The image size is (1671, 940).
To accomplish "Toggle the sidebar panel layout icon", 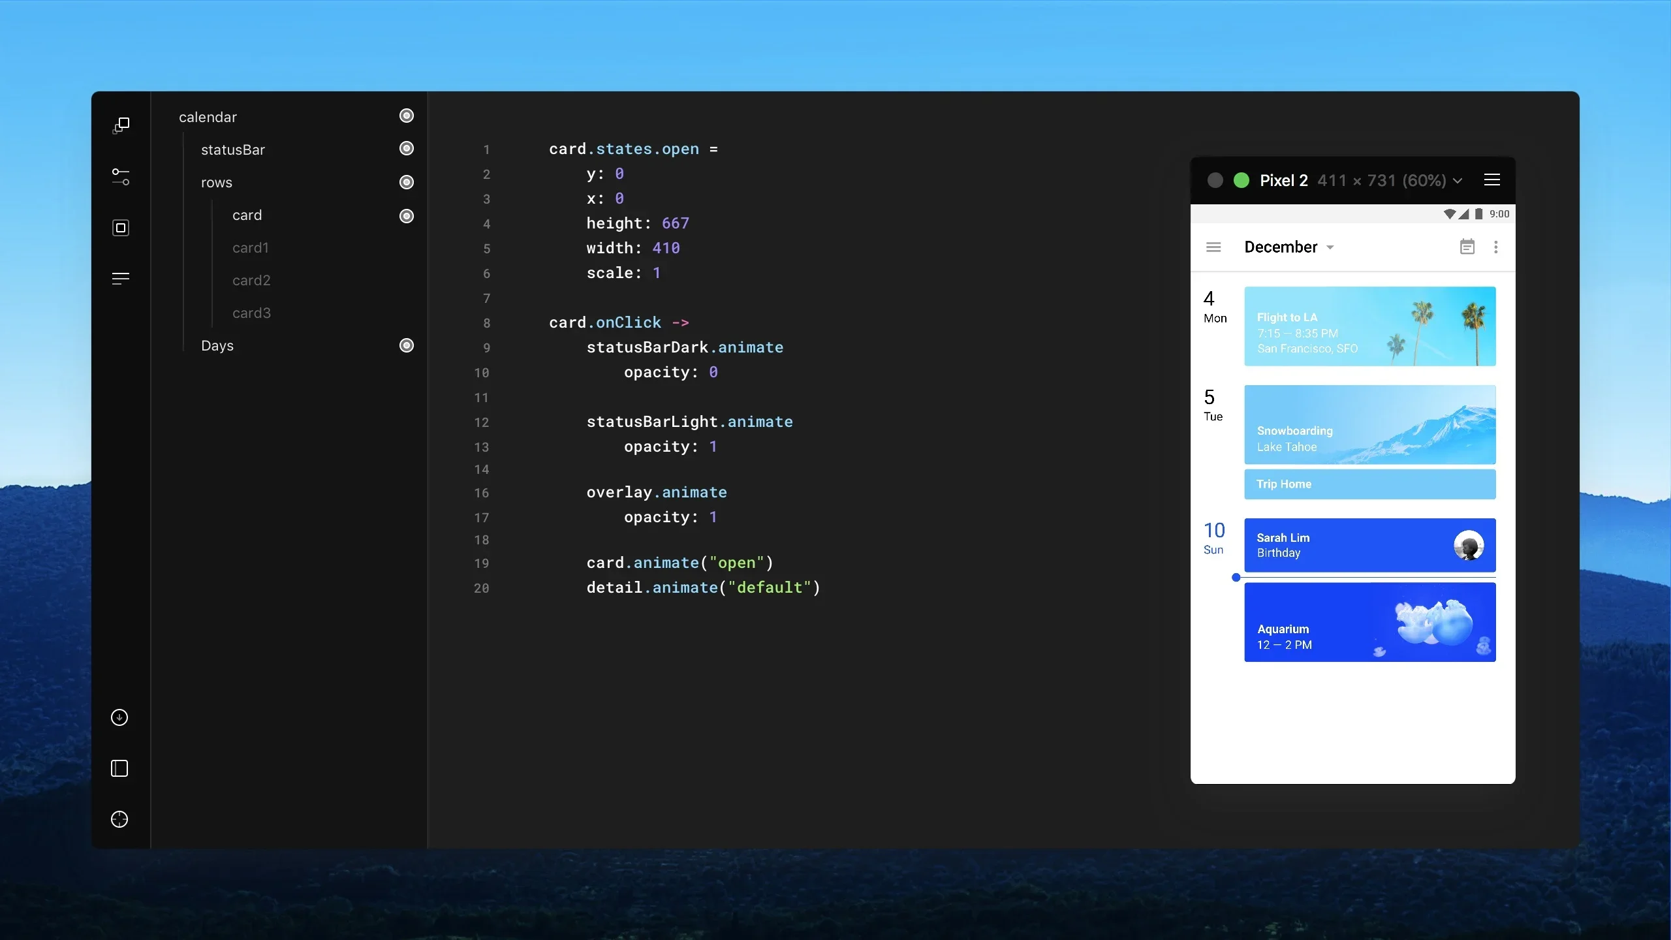I will [119, 768].
